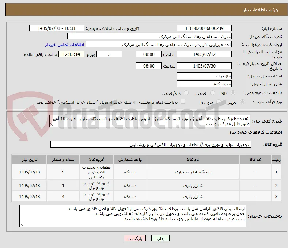Click the resize handle of need description box
This screenshot has height=248, width=288.
tap(52, 125)
